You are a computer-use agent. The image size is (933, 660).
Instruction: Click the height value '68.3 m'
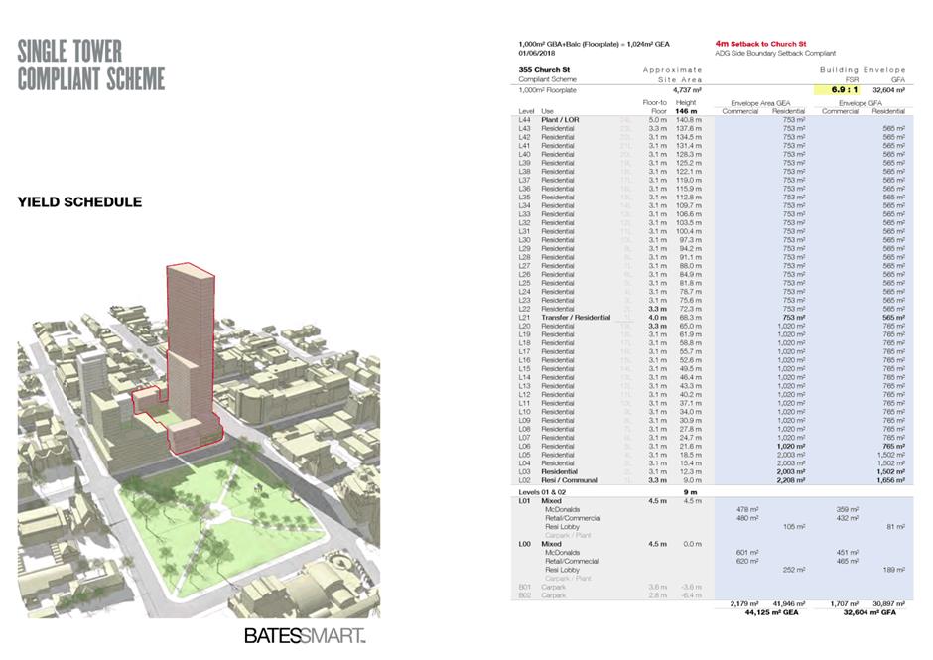[691, 318]
